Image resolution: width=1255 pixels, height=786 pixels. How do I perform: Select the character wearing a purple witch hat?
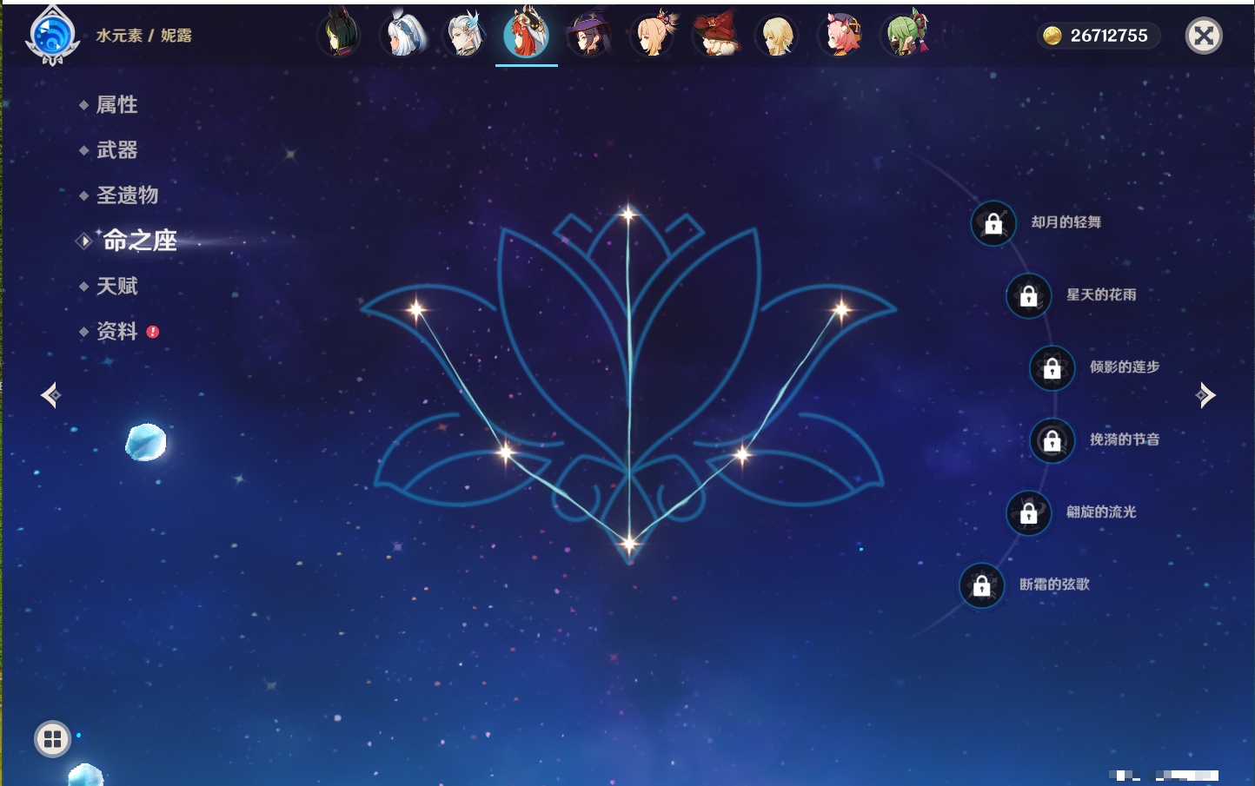(589, 36)
